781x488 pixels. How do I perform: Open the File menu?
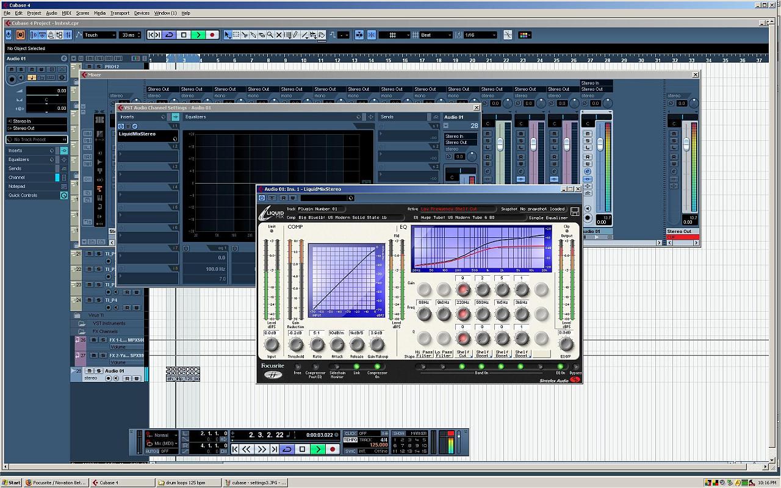click(7, 13)
